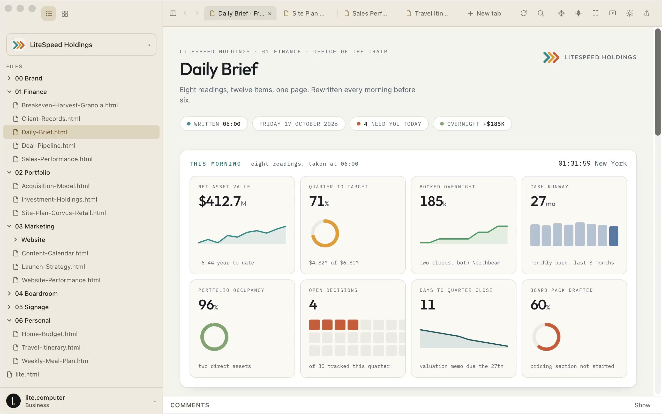Collapse the 06 Personal folder
This screenshot has height=414, width=662.
(9, 320)
